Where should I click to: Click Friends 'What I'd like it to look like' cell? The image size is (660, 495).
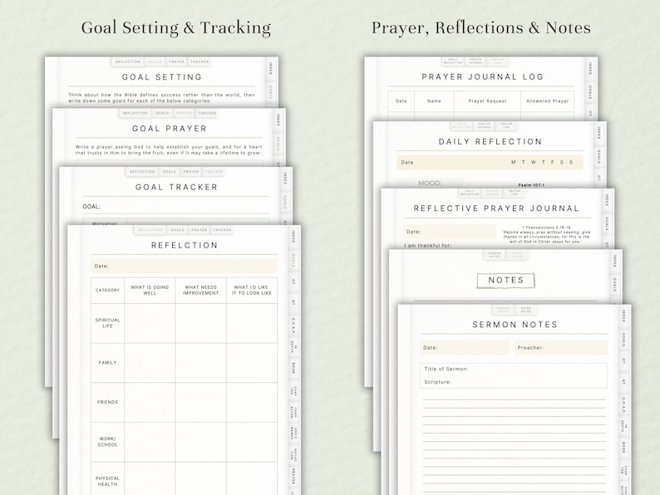click(x=252, y=402)
